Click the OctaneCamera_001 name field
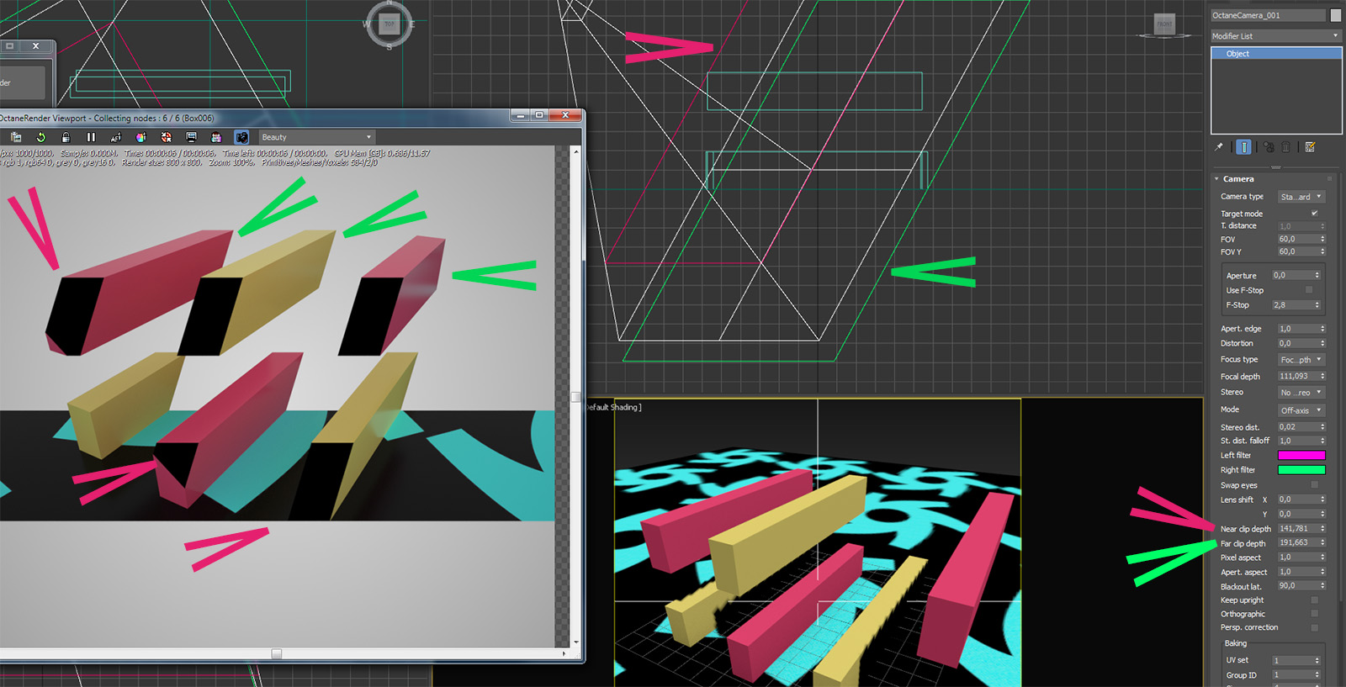 coord(1268,15)
